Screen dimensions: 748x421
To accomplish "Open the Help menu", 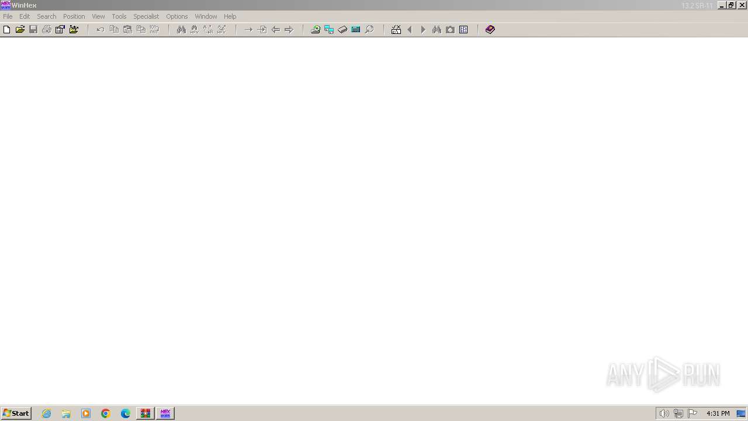I will pyautogui.click(x=230, y=16).
